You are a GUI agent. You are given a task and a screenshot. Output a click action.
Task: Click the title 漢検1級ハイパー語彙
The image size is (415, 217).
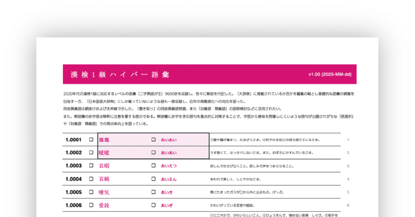(120, 75)
